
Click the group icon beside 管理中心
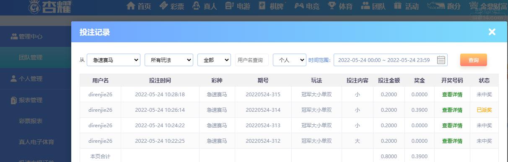(x=14, y=36)
